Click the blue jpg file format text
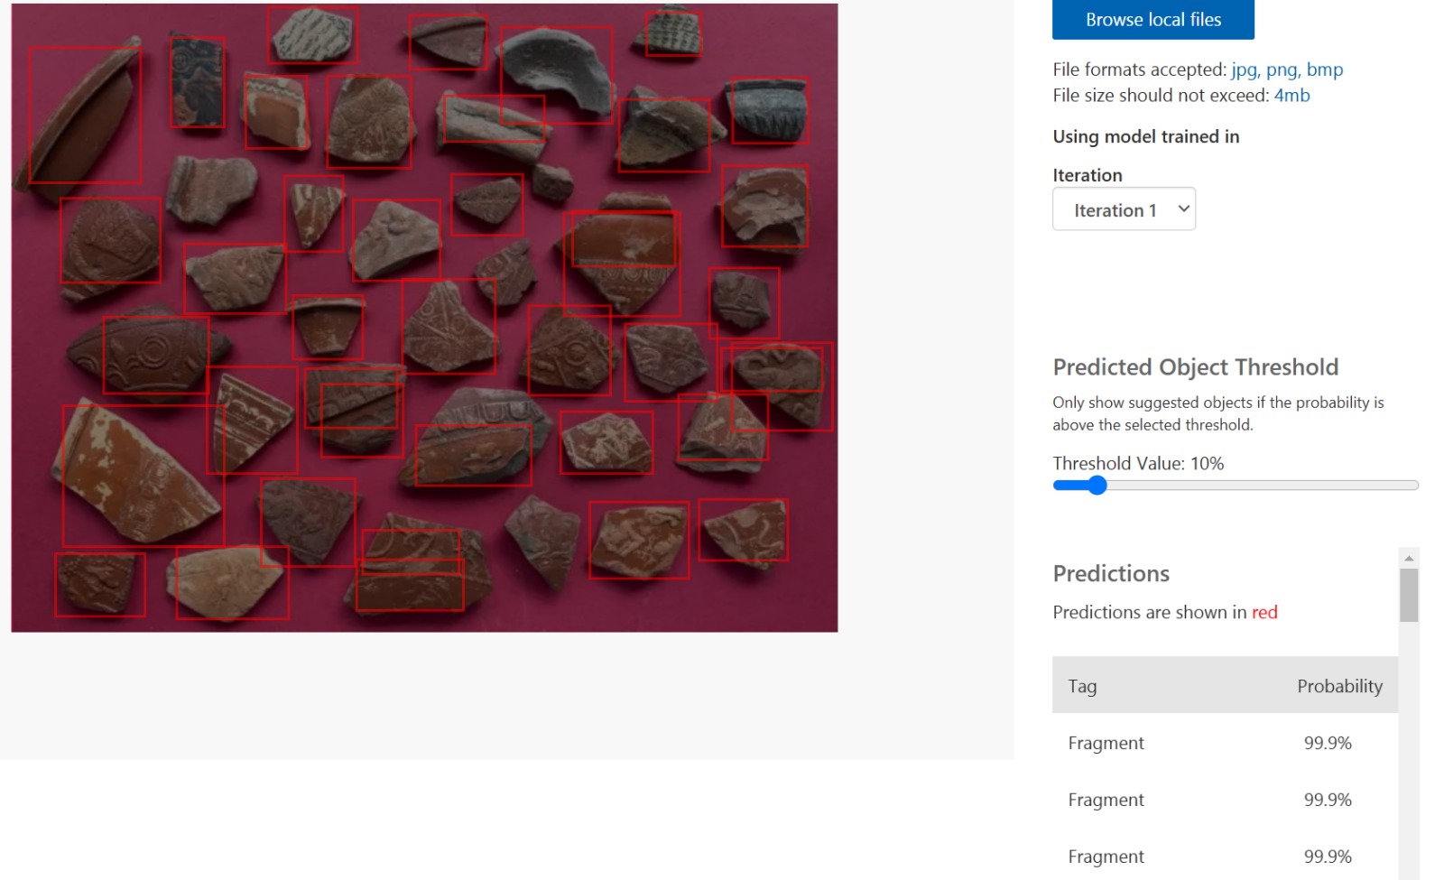This screenshot has width=1444, height=880. click(x=1244, y=69)
